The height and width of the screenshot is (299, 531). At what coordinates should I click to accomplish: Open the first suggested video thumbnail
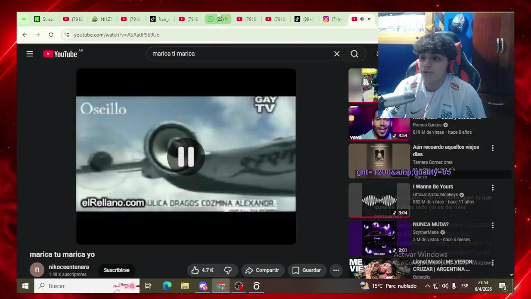[363, 85]
